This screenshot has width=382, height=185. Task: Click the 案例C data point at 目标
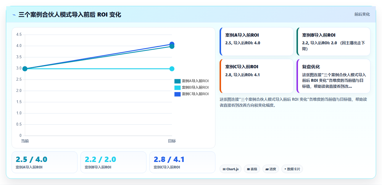(x=172, y=44)
